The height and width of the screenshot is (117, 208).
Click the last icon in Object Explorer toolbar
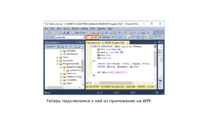[79, 46]
